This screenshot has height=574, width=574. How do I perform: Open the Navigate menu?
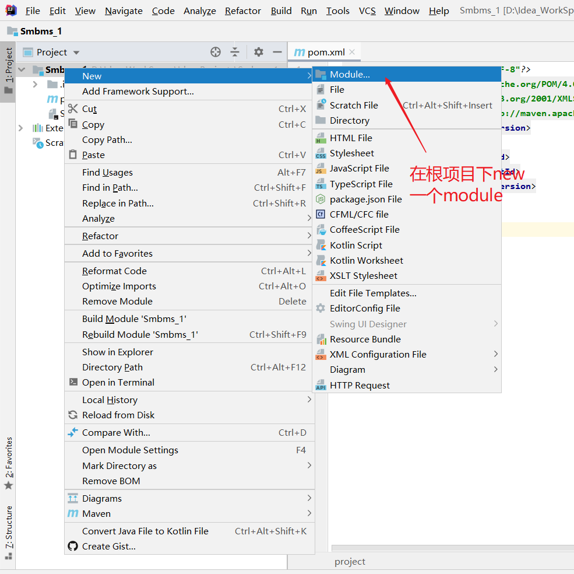[124, 11]
